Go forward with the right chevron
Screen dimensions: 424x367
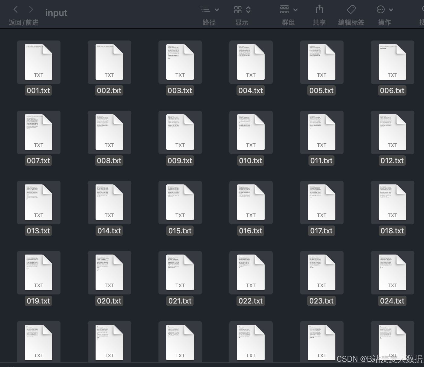pos(31,10)
